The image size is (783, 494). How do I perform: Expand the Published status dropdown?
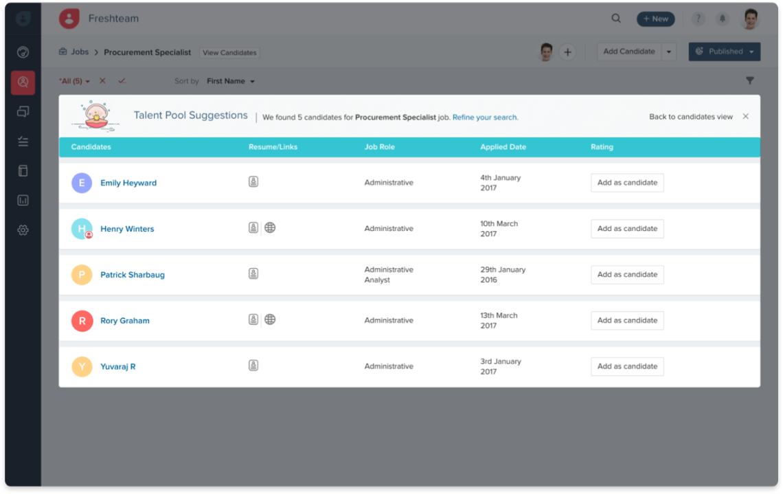tap(751, 52)
